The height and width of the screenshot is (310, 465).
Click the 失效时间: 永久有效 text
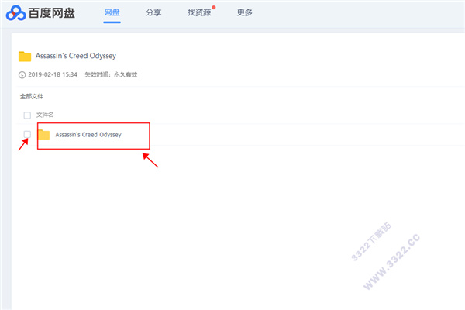(111, 74)
